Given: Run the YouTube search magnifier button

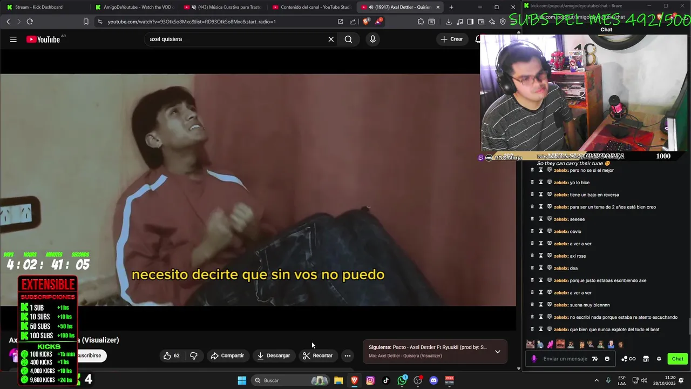Looking at the screenshot, I should click(x=348, y=39).
